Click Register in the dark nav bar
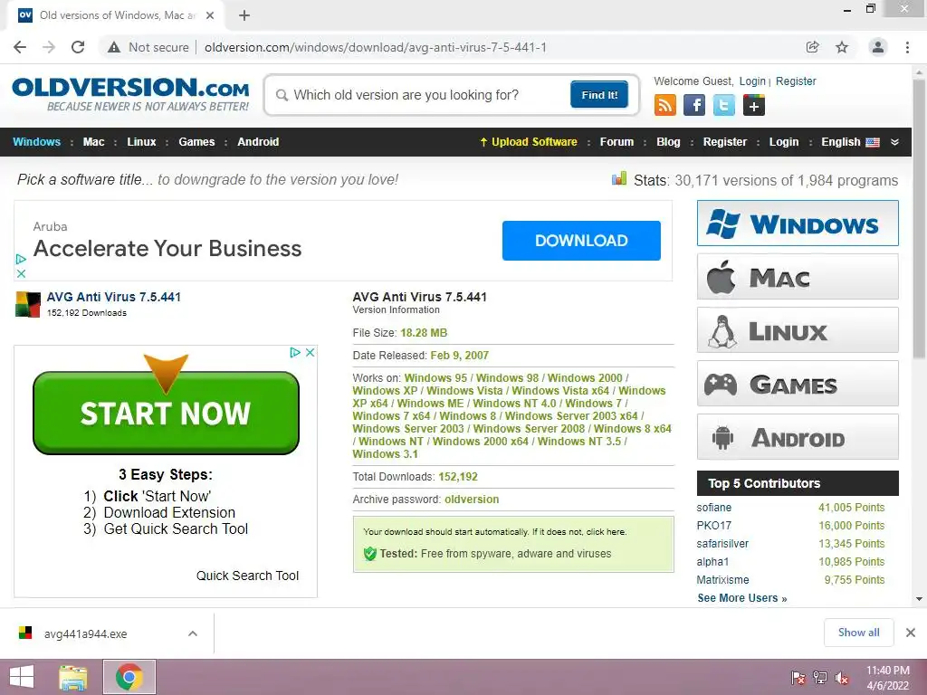 pyautogui.click(x=725, y=142)
